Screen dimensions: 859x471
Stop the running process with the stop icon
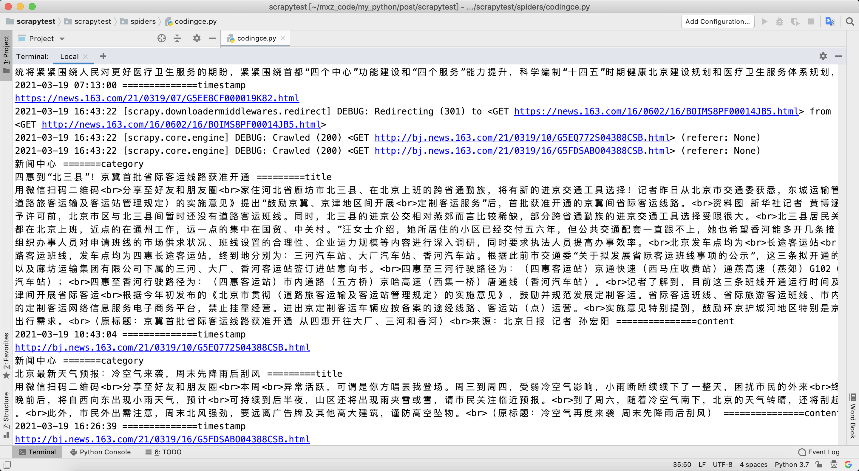tap(811, 22)
